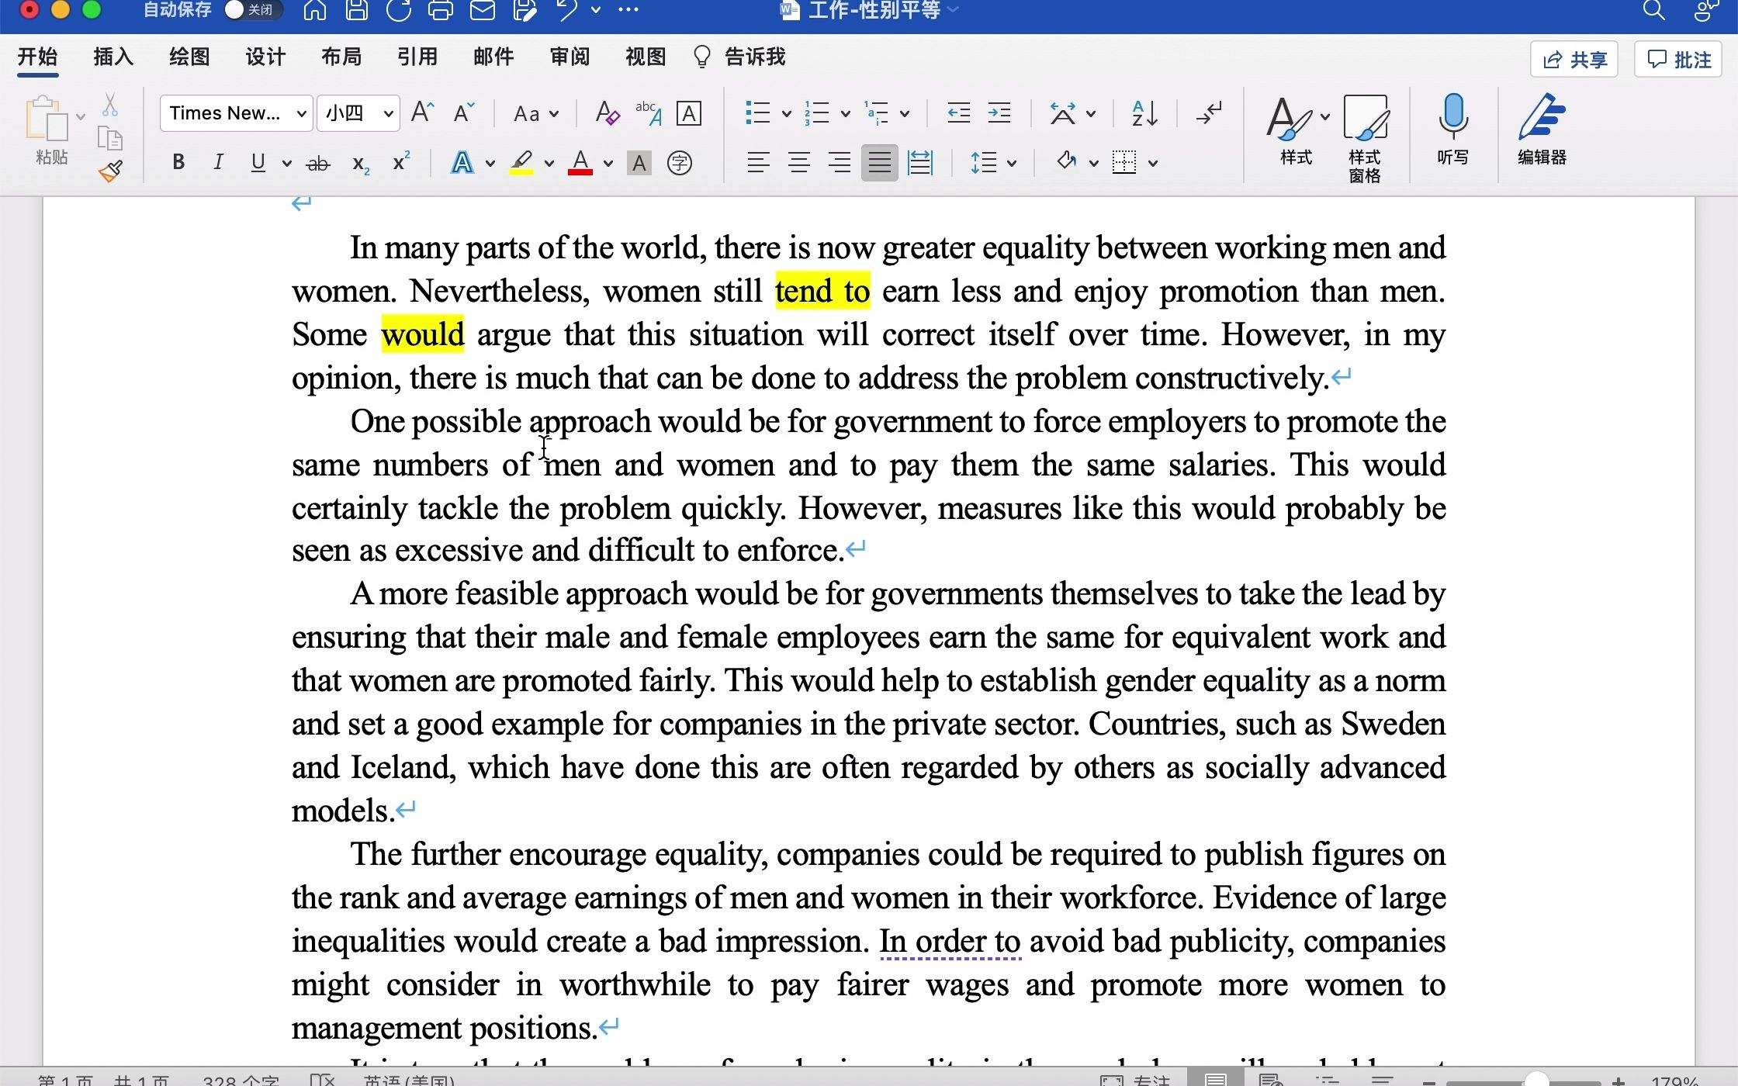Apply red font color
Viewport: 1738px width, 1086px height.
pos(580,162)
